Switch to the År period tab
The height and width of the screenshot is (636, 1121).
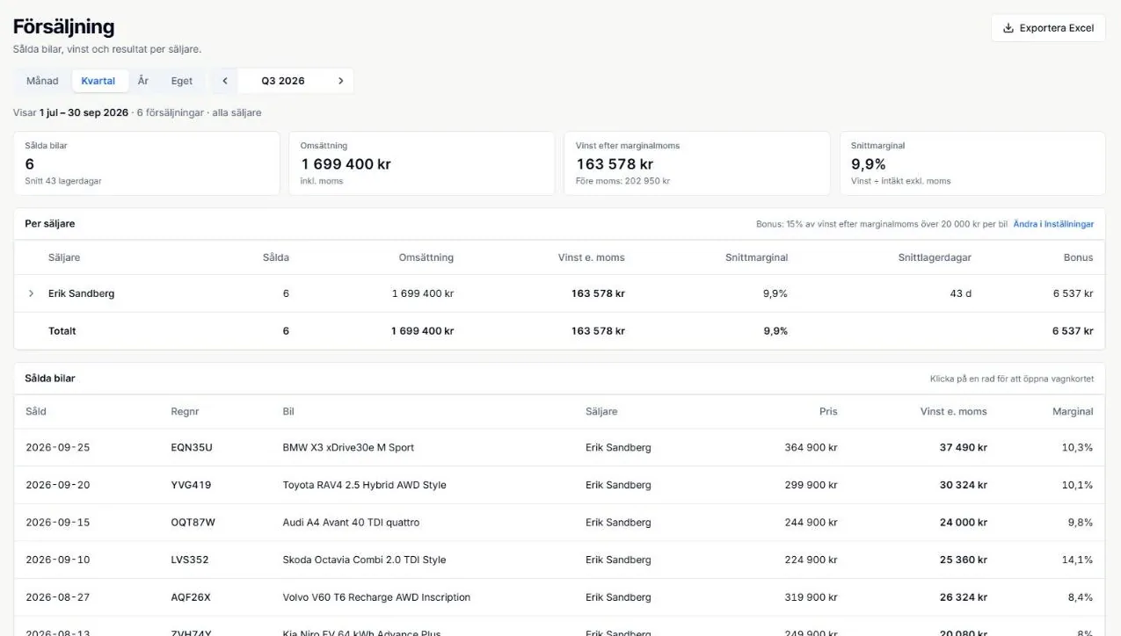(x=143, y=81)
